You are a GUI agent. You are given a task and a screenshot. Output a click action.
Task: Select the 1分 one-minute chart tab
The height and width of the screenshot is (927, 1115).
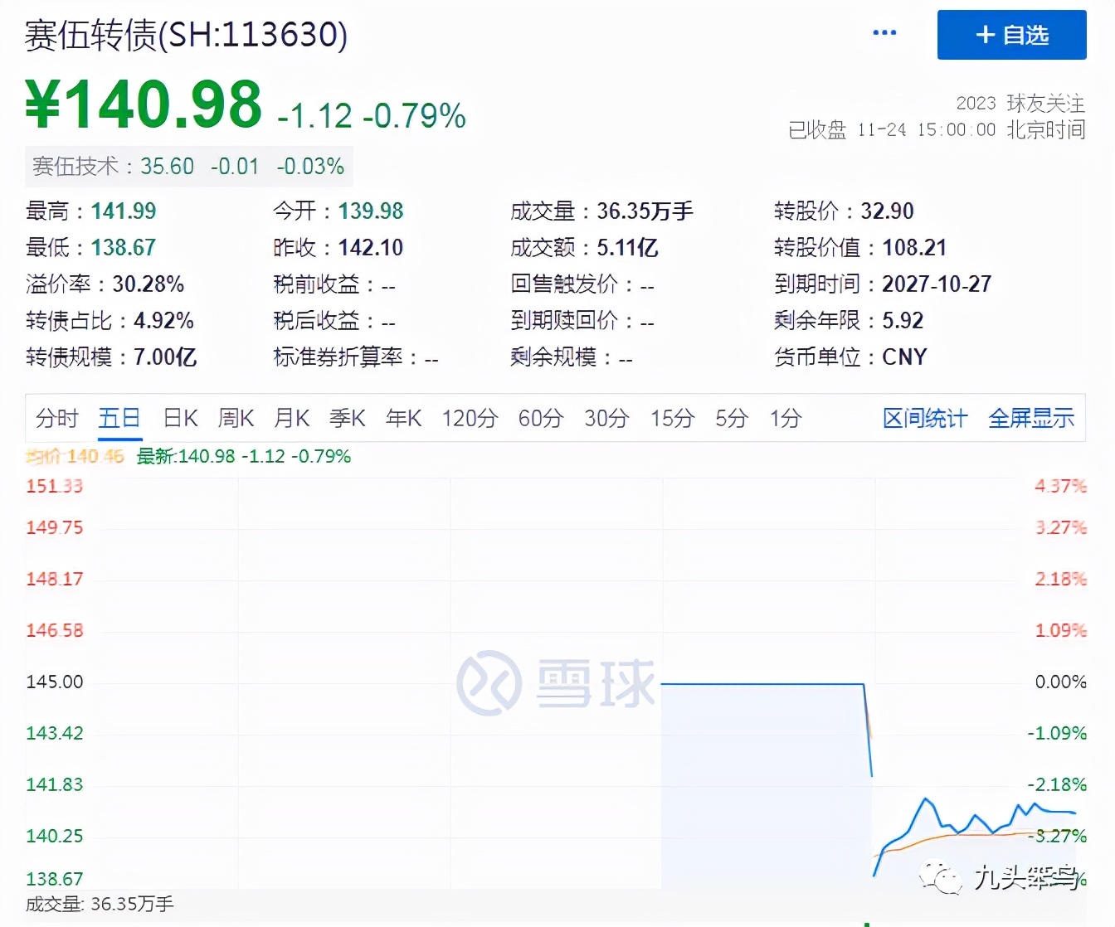(783, 419)
